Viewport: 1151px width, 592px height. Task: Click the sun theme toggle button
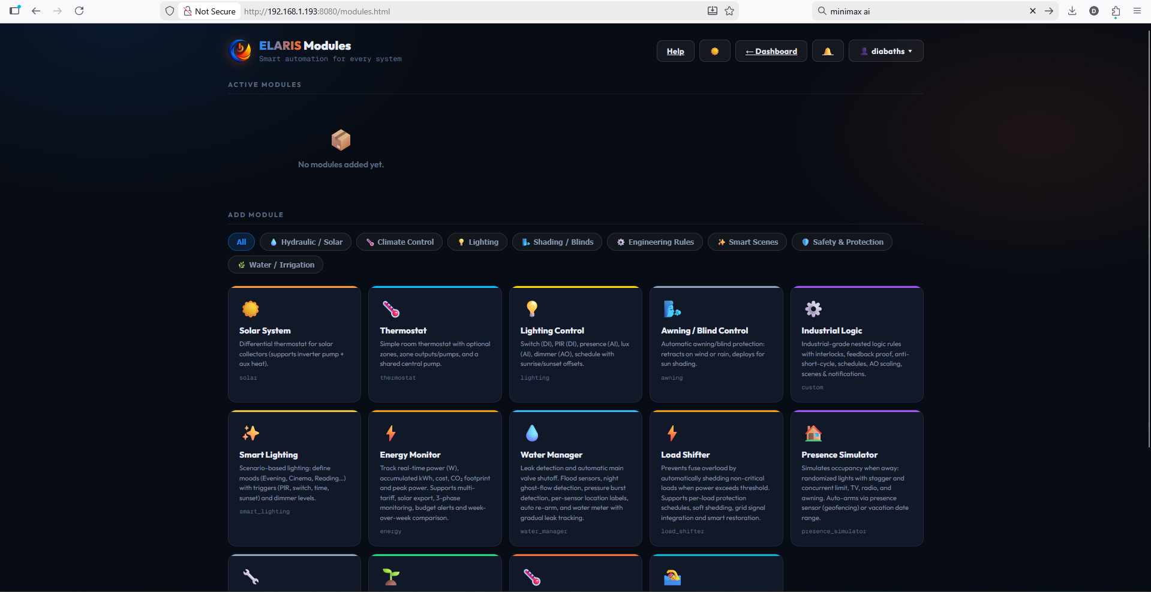tap(714, 51)
